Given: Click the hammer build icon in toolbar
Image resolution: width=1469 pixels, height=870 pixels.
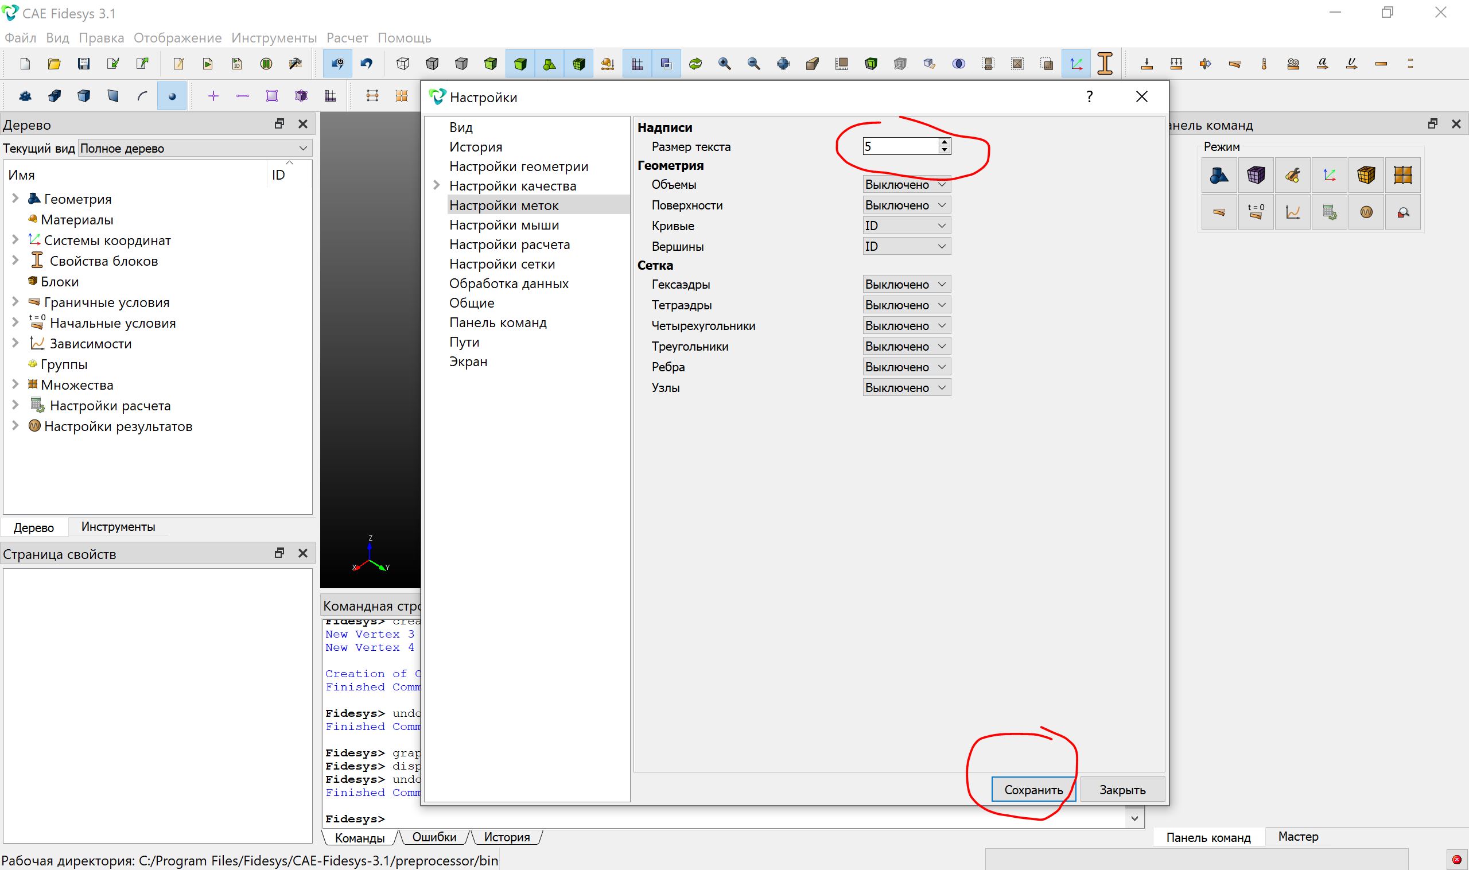Looking at the screenshot, I should (296, 64).
